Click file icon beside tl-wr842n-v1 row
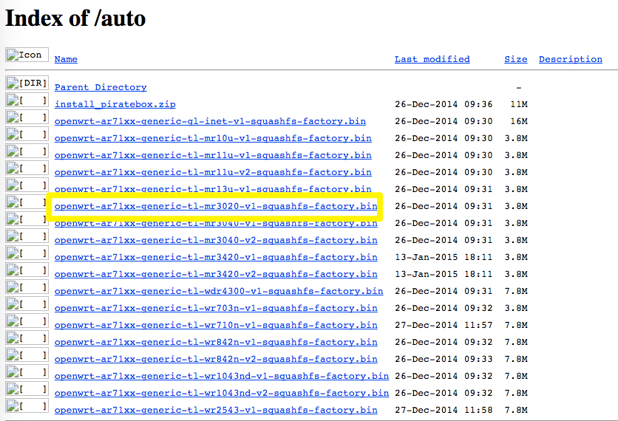Screen dimensions: 618x421 [27, 337]
